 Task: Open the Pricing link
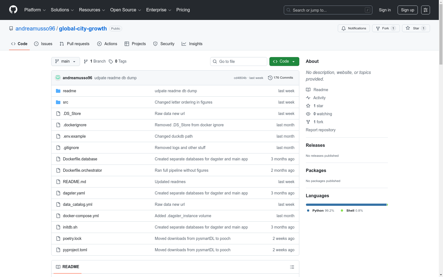(x=183, y=10)
